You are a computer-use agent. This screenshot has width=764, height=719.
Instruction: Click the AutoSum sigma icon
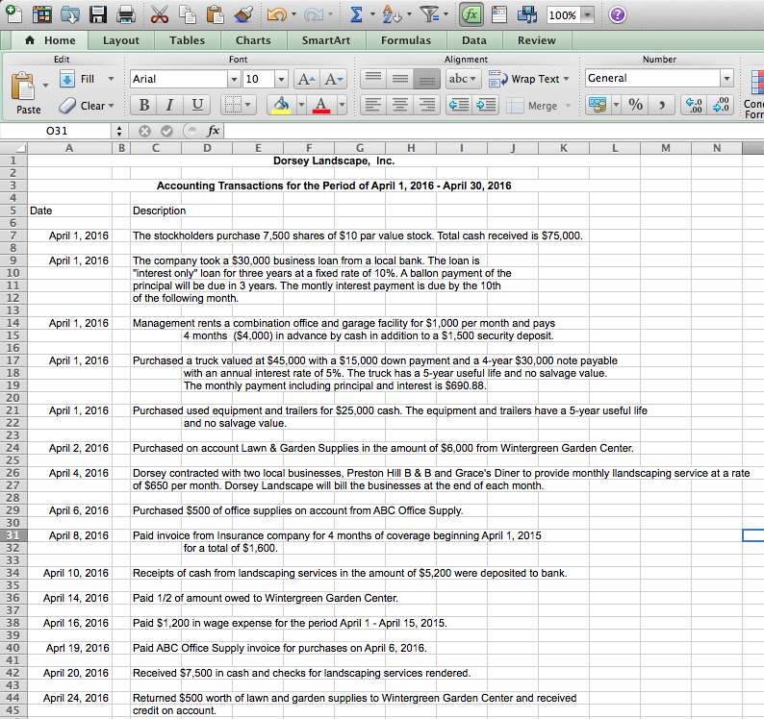(356, 14)
